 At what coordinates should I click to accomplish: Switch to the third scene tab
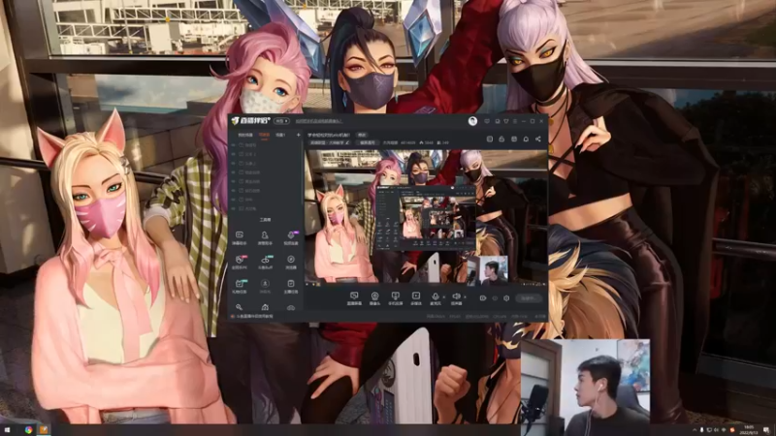(280, 135)
